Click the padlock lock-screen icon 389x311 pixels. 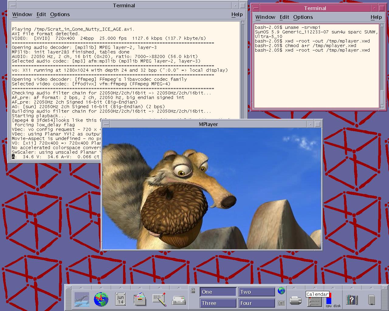coord(193,291)
